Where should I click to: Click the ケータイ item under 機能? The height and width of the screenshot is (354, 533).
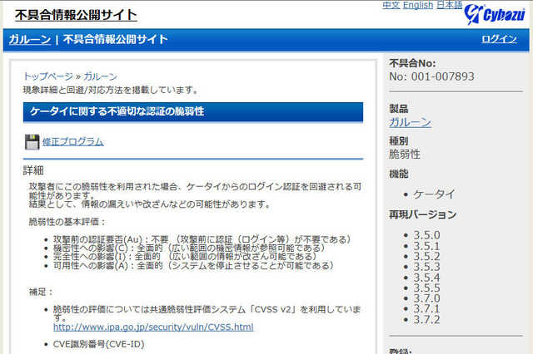[434, 194]
